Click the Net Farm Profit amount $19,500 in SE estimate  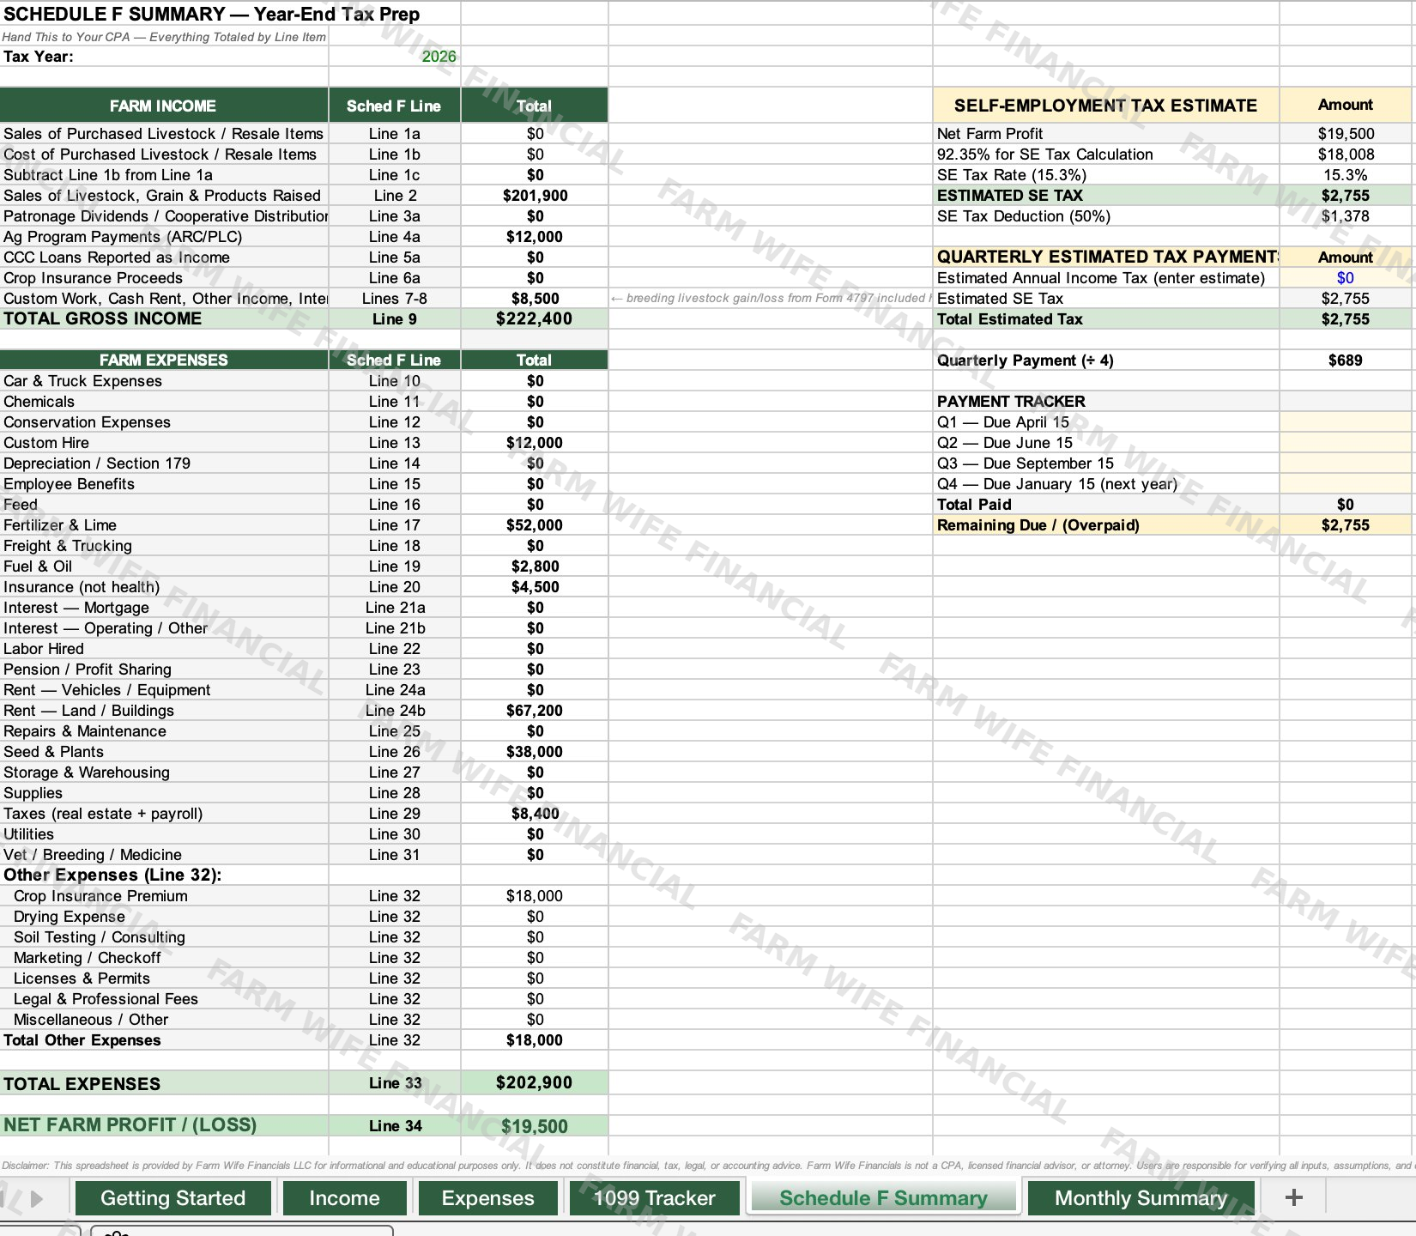coord(1345,134)
